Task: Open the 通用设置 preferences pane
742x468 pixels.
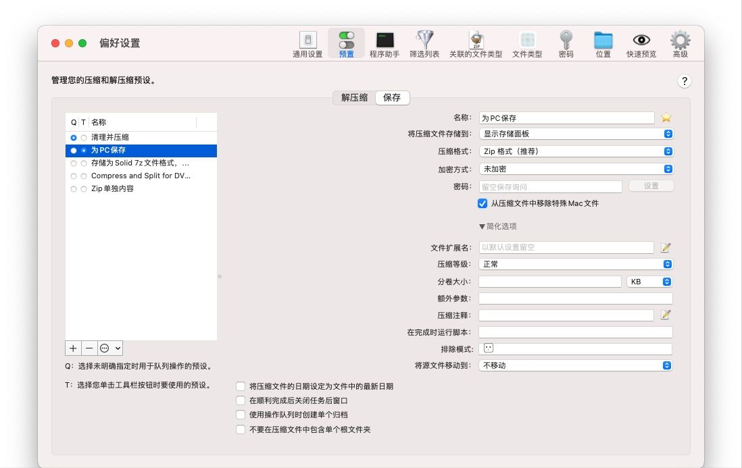Action: tap(308, 43)
